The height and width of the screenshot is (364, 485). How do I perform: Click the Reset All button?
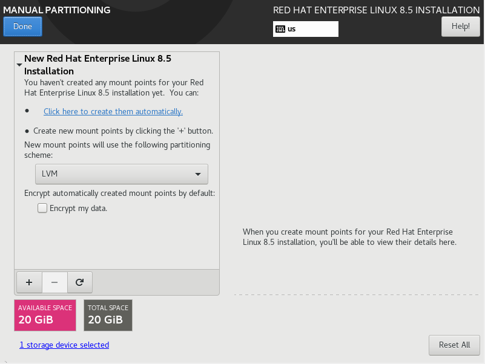pos(454,345)
